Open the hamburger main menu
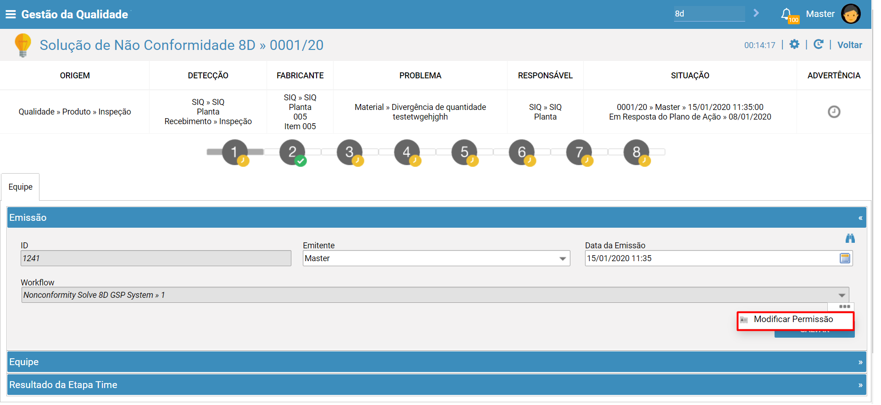881x405 pixels. pos(11,14)
